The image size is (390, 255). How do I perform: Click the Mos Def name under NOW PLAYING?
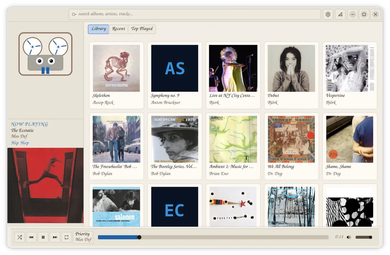tap(19, 136)
